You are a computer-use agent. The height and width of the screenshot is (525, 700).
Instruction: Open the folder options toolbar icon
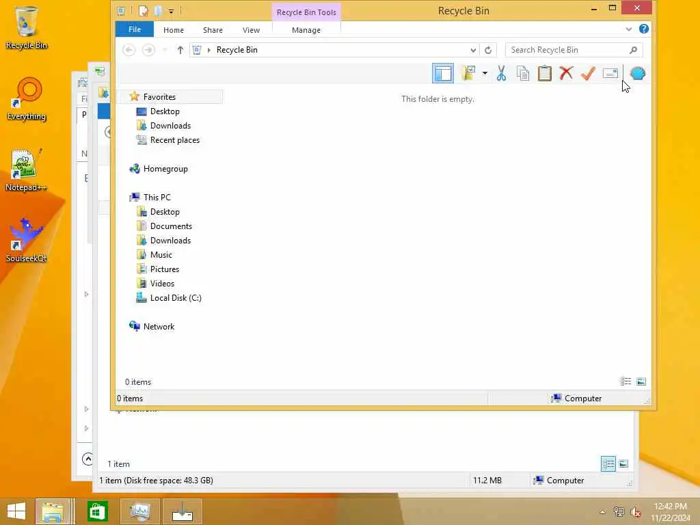point(468,73)
